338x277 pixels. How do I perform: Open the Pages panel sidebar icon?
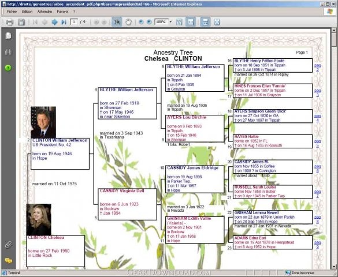[x=8, y=36]
